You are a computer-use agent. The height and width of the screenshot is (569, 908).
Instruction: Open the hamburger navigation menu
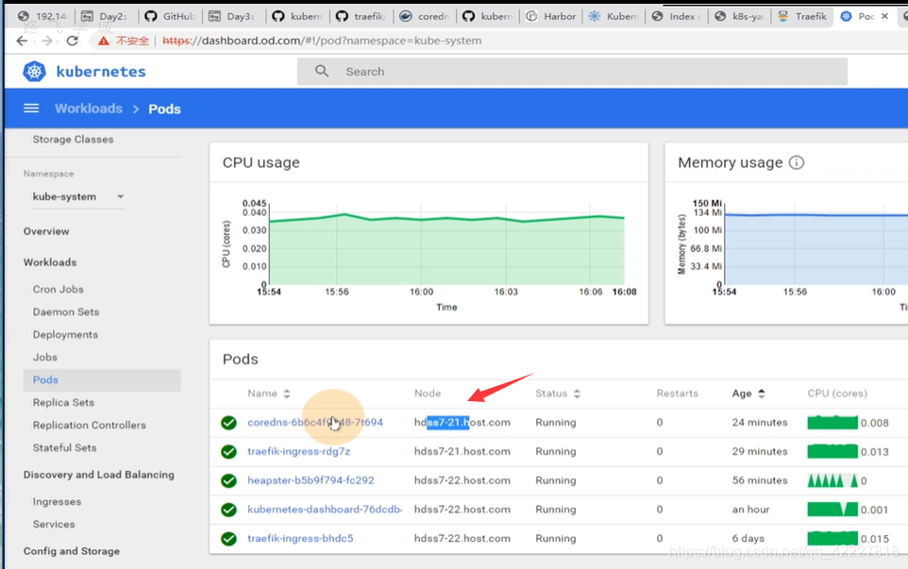(31, 109)
